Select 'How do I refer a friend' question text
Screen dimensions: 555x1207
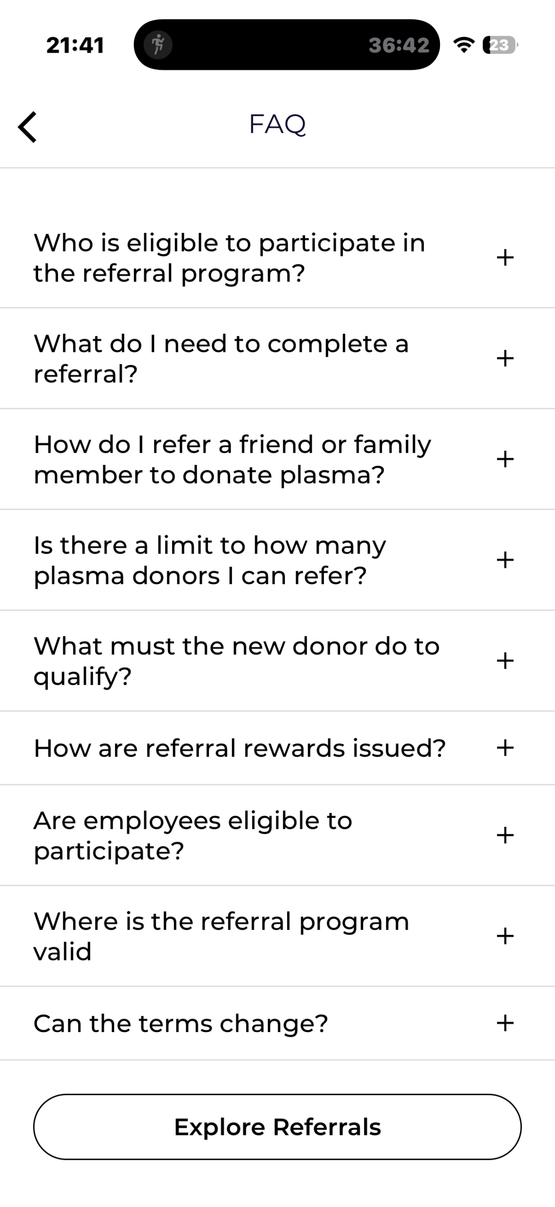(x=232, y=460)
